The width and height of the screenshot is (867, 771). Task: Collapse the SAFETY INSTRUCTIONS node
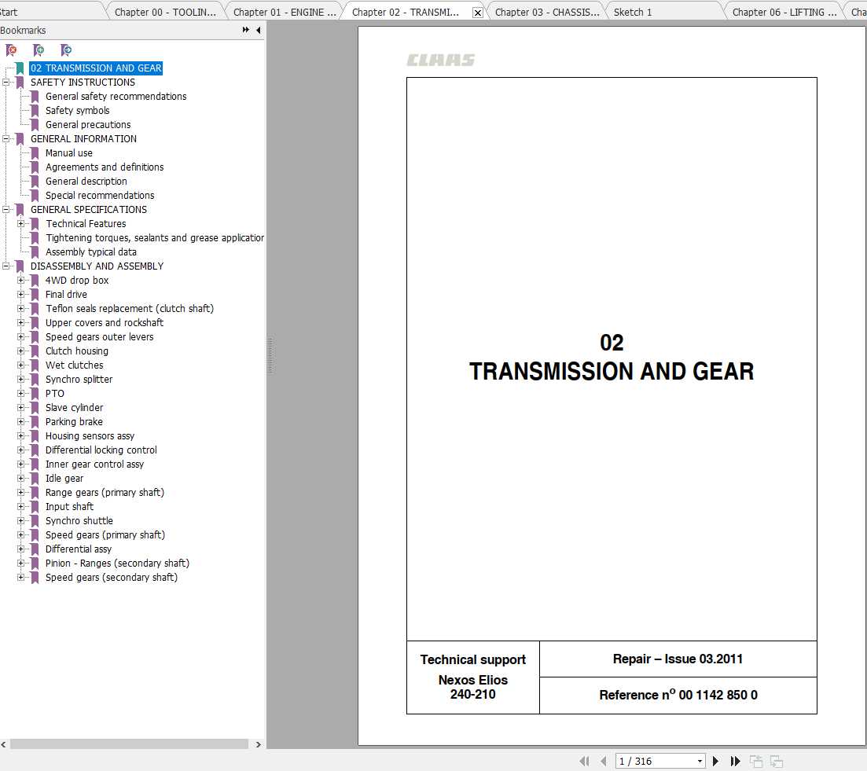6,83
